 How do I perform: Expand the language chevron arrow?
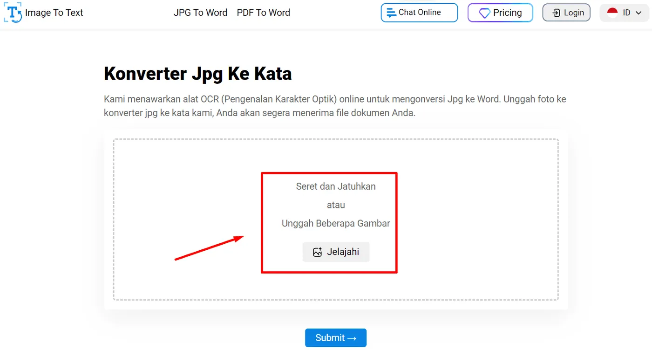tap(638, 13)
